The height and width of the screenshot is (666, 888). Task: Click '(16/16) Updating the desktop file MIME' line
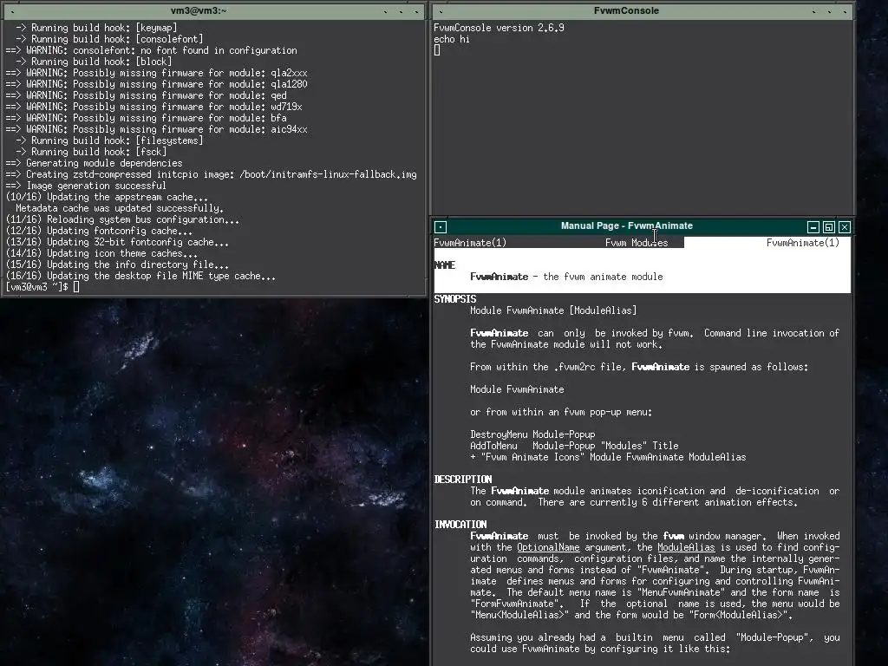click(x=140, y=276)
